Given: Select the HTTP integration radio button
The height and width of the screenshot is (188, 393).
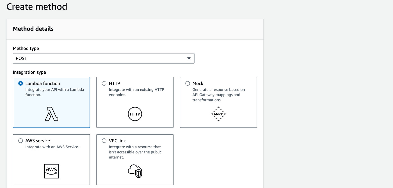Looking at the screenshot, I should [x=104, y=83].
